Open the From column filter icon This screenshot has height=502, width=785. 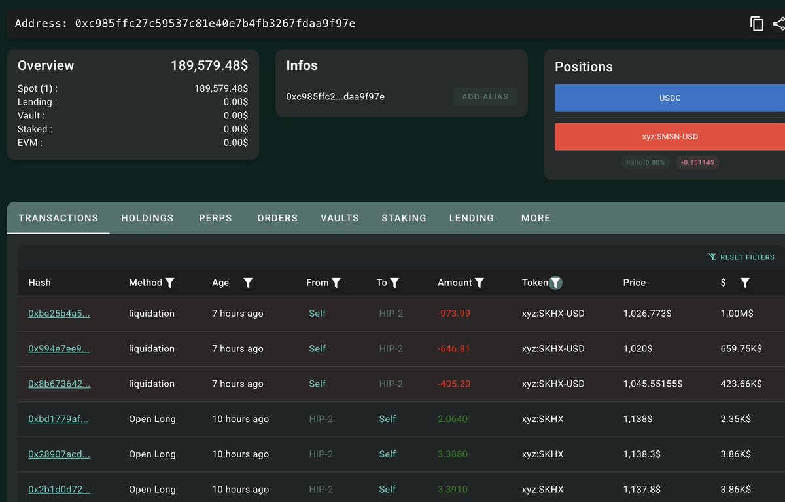point(336,283)
